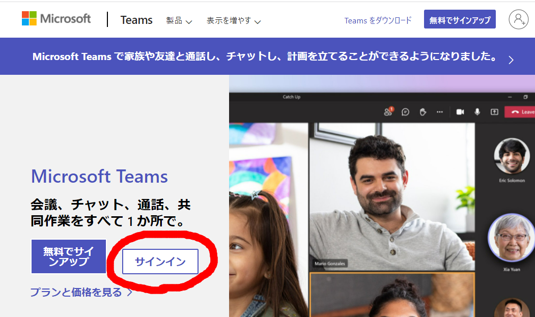Screen dimensions: 535x317
Task: Click the share screen icon
Action: 494,112
